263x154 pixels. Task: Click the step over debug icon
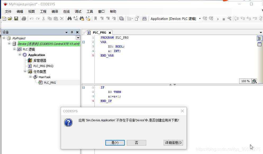pyautogui.click(x=237, y=18)
